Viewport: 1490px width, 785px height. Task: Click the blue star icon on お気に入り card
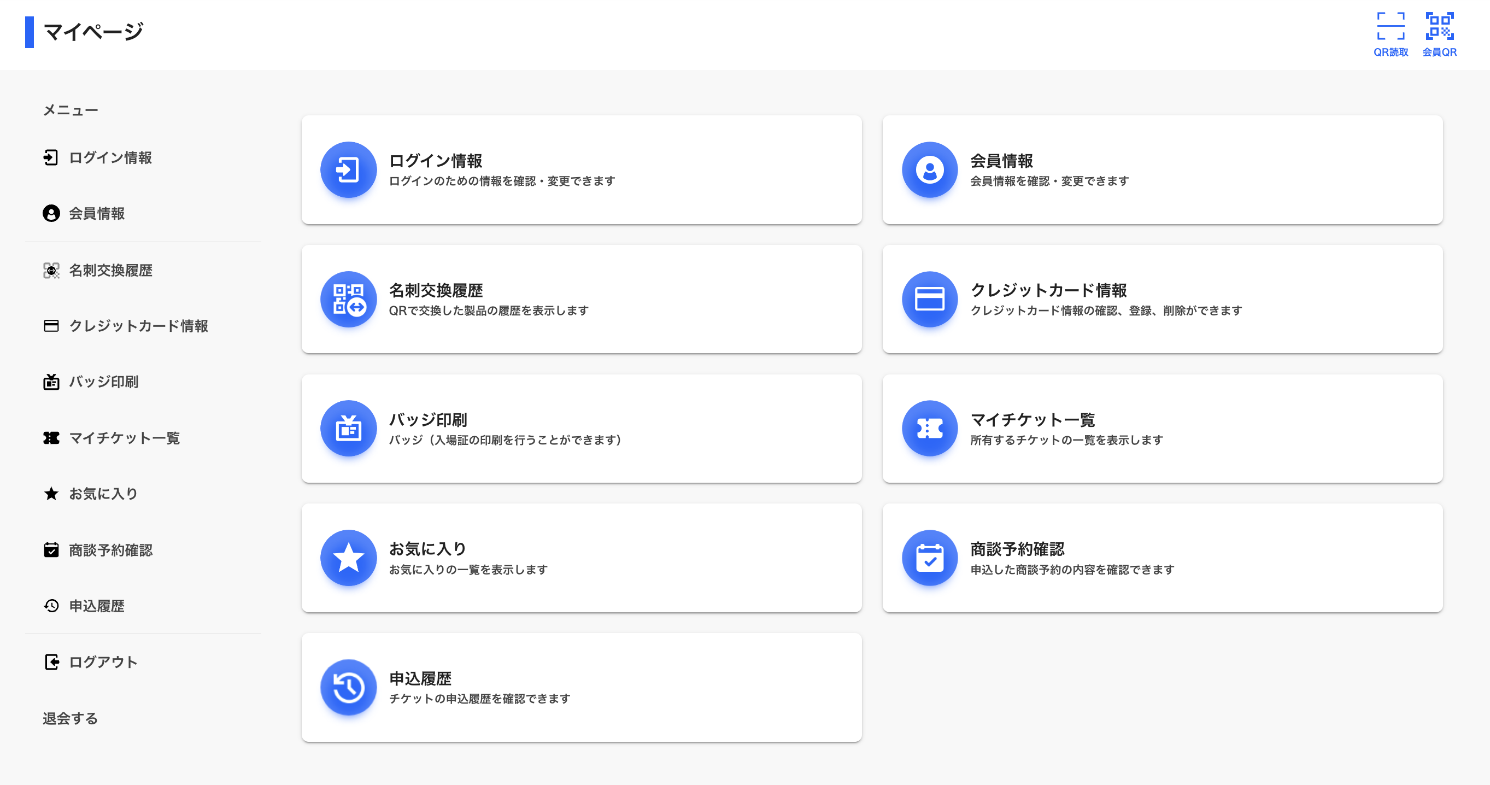click(348, 558)
